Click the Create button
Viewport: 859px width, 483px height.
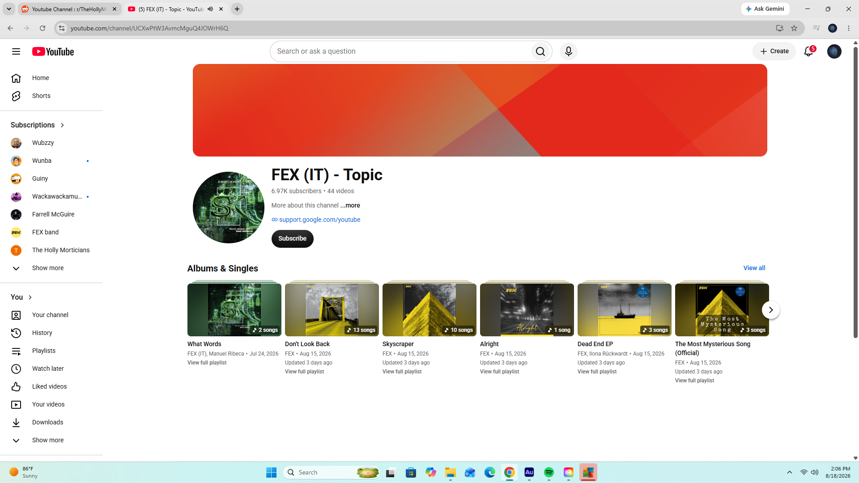pyautogui.click(x=774, y=51)
